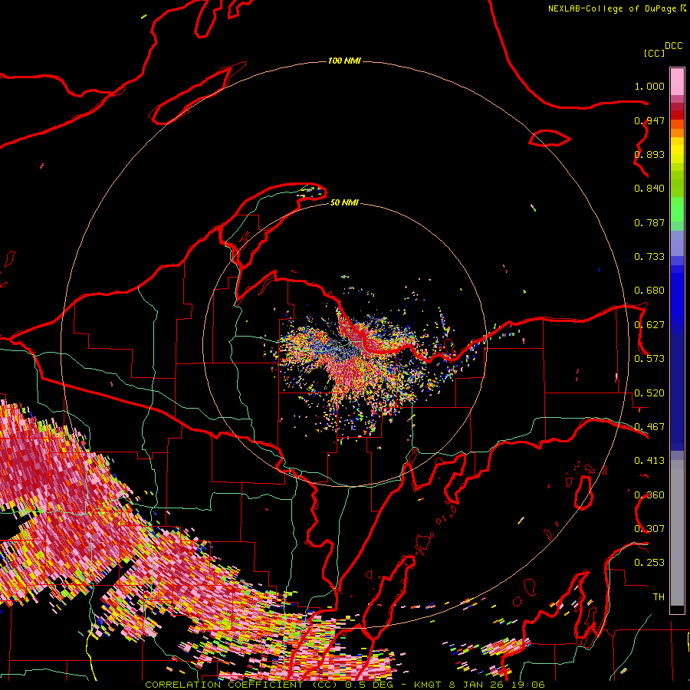This screenshot has height=690, width=690.
Task: Click the bright green segment of the color bar
Action: point(677,209)
